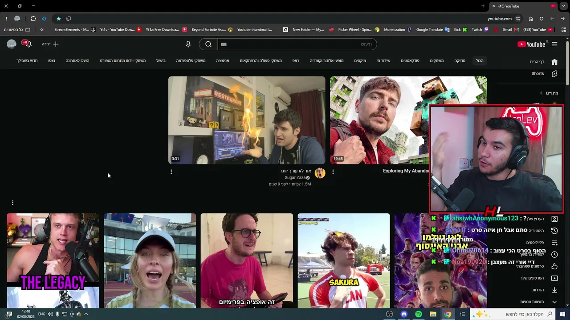Open Downloads icon in the sidebar
Viewport: 570px width, 320px height.
[554, 290]
